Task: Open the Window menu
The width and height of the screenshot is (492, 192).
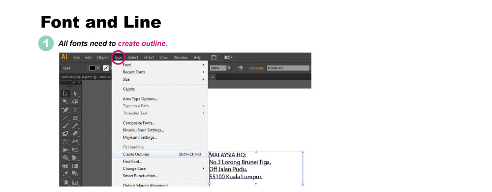Action: click(181, 58)
